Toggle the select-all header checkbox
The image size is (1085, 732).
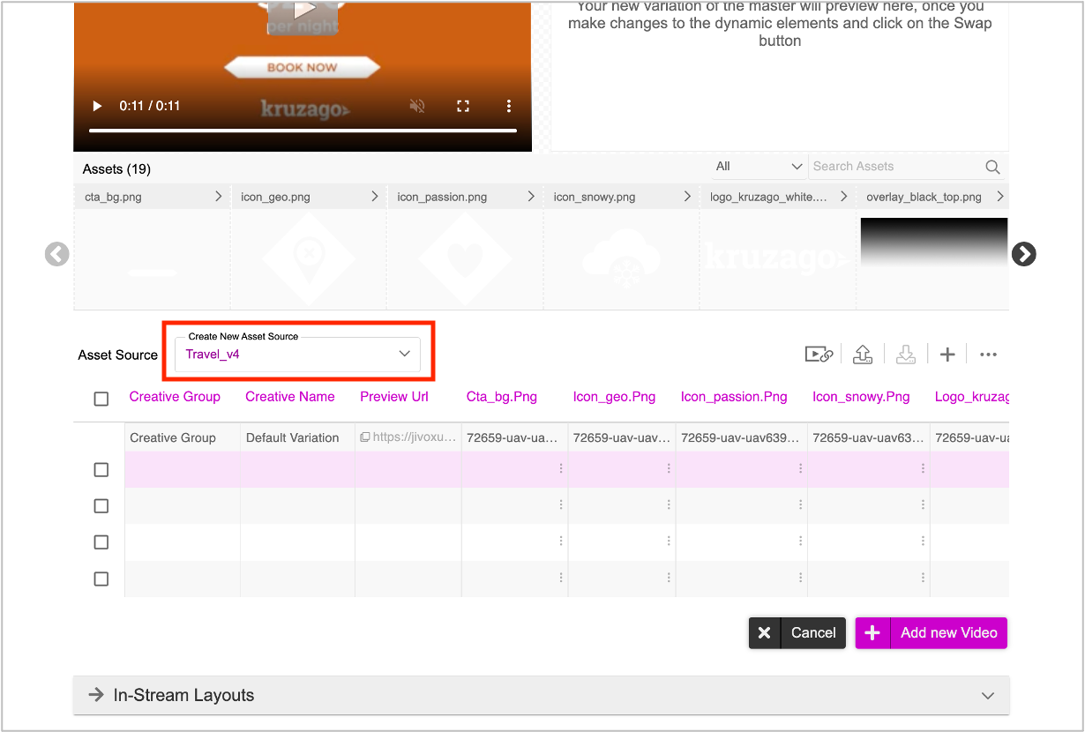(x=101, y=399)
